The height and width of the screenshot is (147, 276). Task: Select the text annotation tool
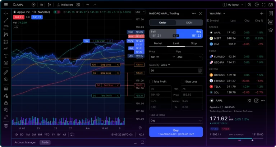coord(6,56)
